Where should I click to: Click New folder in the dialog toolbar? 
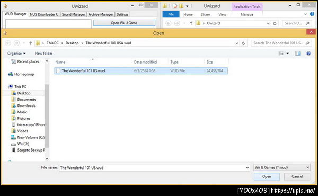click(x=43, y=54)
